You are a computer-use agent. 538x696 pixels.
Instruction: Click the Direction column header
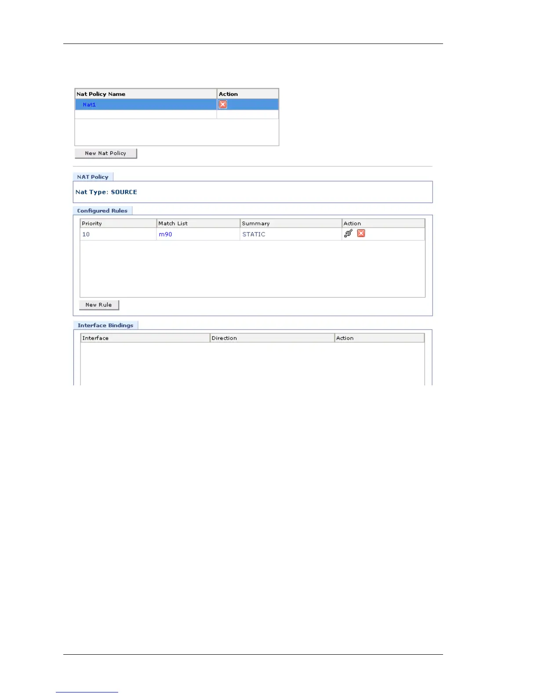(x=273, y=338)
